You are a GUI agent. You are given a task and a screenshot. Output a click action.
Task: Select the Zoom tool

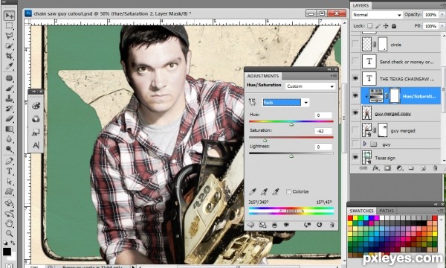coord(9,233)
